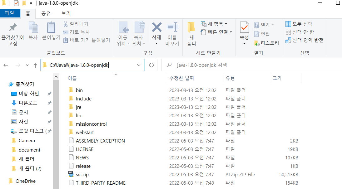Sort by the 이름 (Name) column header
This screenshot has width=342, height=189.
click(72, 78)
